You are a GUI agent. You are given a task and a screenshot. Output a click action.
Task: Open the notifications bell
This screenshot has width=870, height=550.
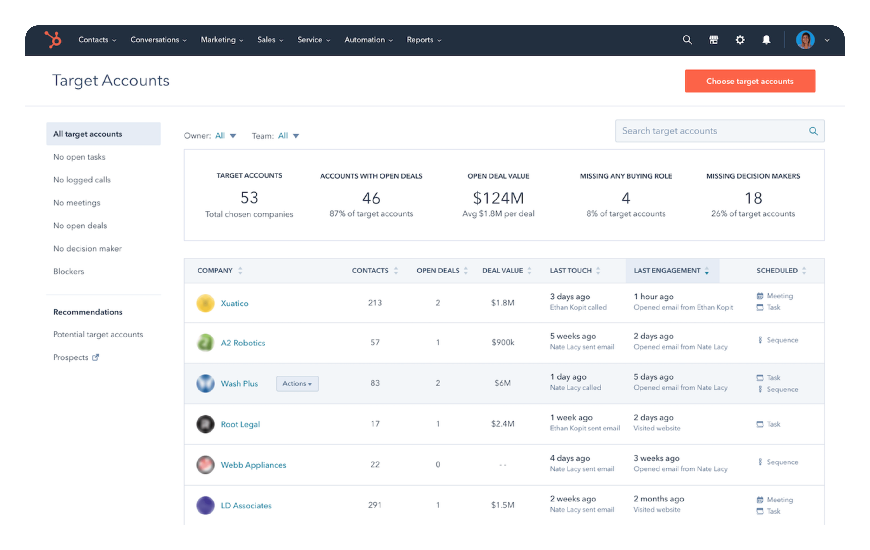[766, 40]
